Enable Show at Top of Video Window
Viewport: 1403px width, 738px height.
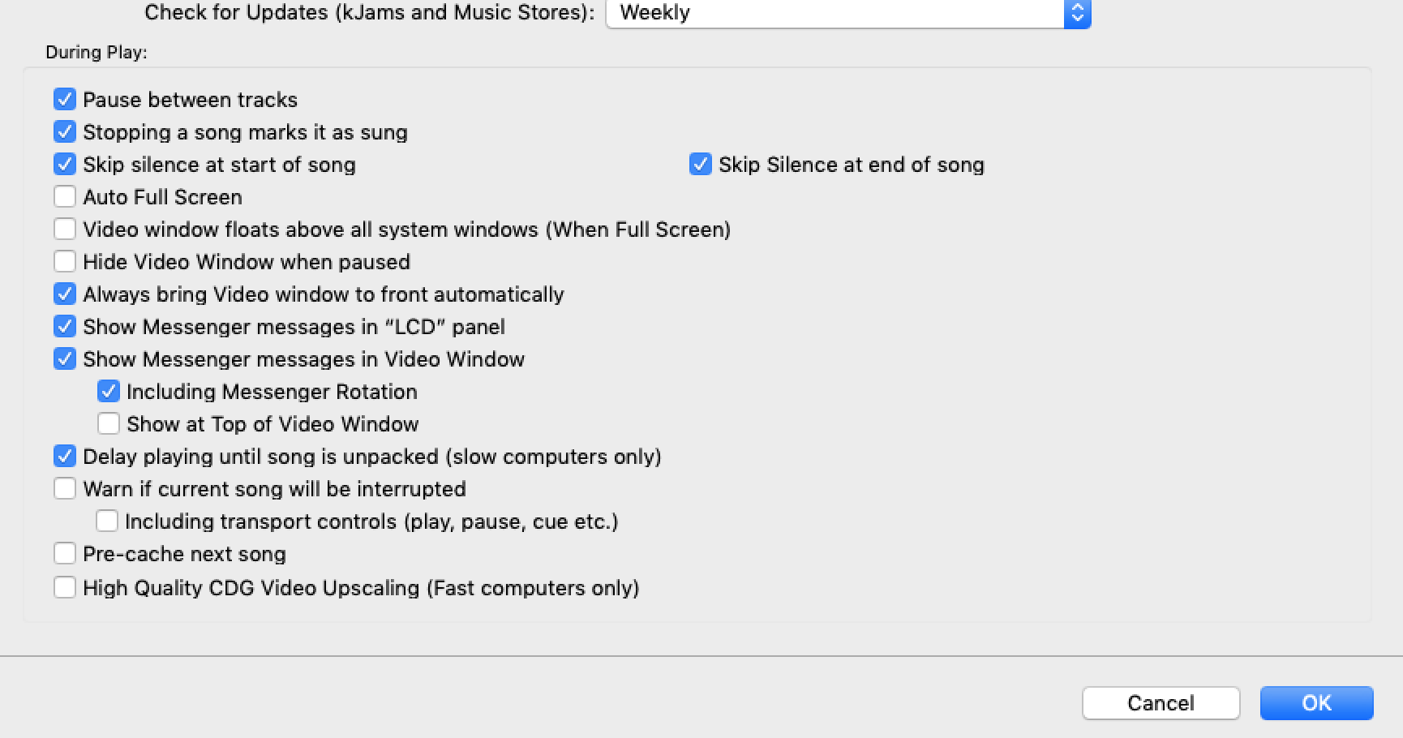click(x=109, y=424)
